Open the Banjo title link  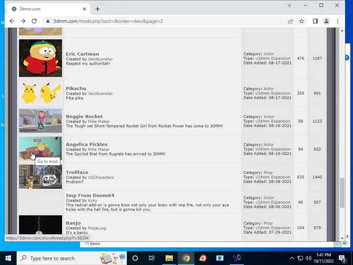pyautogui.click(x=73, y=223)
